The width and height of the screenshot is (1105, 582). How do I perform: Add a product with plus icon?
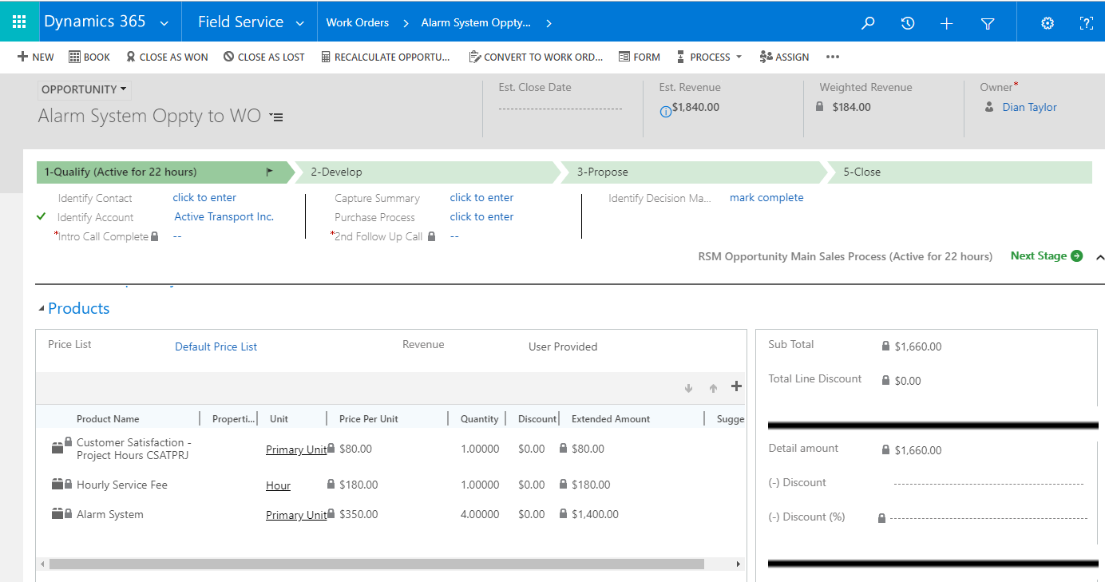(736, 386)
